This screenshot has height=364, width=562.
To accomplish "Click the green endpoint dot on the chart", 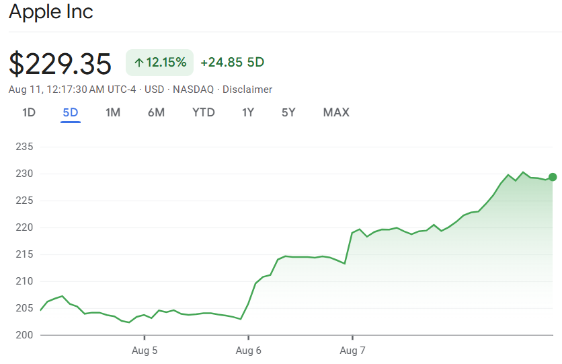I will click(x=553, y=177).
